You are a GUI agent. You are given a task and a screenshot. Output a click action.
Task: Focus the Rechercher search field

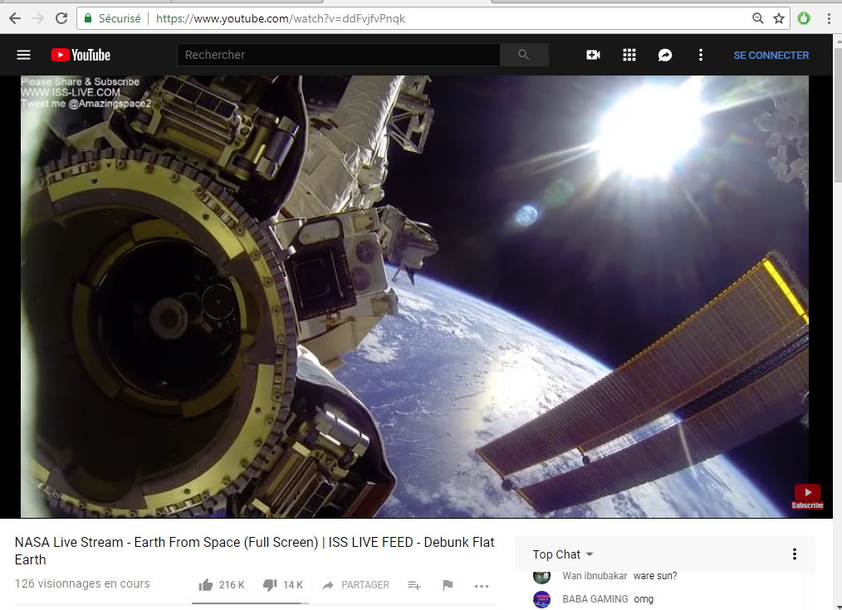coord(338,55)
